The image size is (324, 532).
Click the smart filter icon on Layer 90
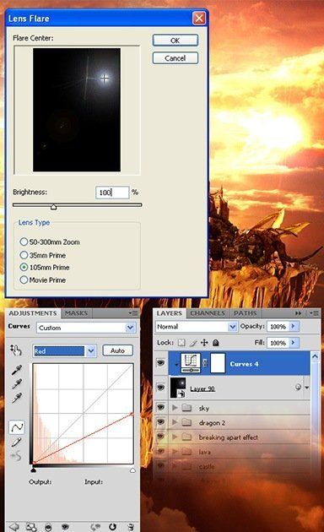click(298, 387)
